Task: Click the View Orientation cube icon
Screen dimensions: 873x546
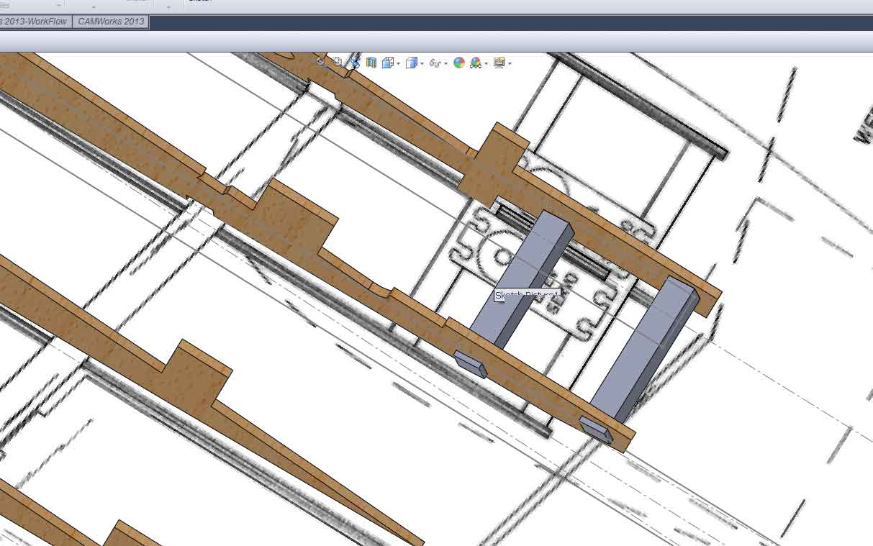Action: [x=387, y=63]
